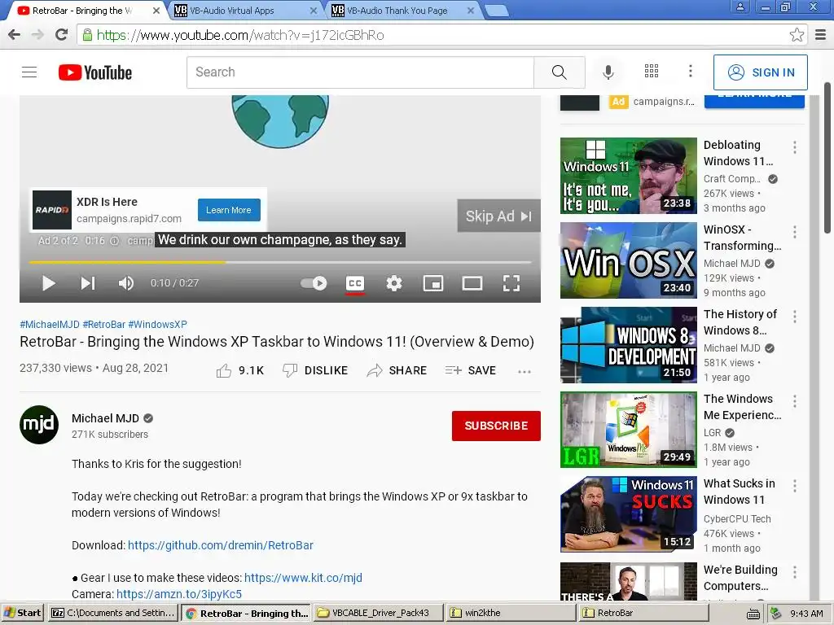This screenshot has height=625, width=834.
Task: Open options for The Windows Me Experience
Action: pos(795,401)
